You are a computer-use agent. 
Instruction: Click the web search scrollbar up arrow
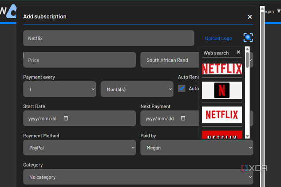pyautogui.click(x=247, y=49)
